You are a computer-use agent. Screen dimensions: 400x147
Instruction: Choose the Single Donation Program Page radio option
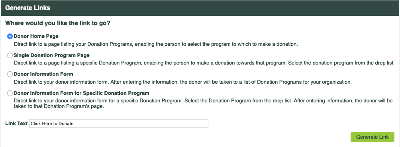10,55
